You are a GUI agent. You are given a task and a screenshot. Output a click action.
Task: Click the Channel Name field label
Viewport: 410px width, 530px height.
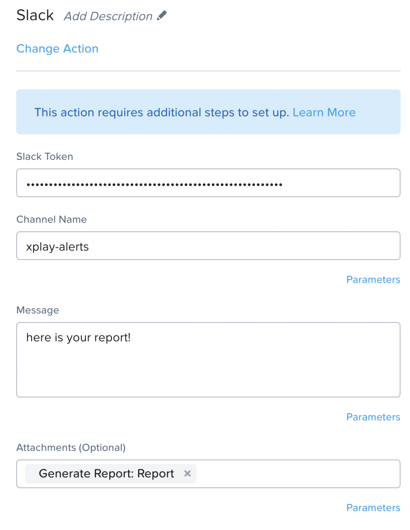coord(51,219)
